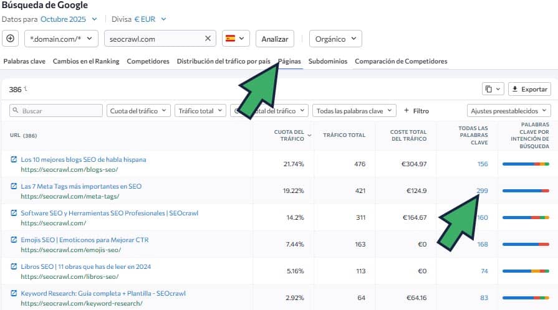Open external link icon for libros-seo page

click(14, 266)
